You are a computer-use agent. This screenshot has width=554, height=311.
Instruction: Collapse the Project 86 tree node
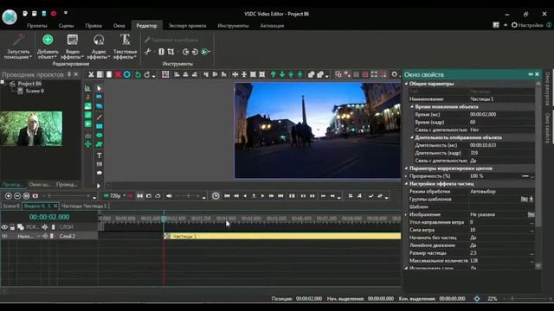(x=3, y=82)
